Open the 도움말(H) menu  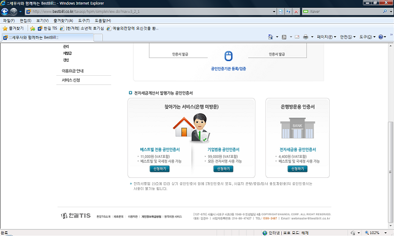(x=103, y=21)
